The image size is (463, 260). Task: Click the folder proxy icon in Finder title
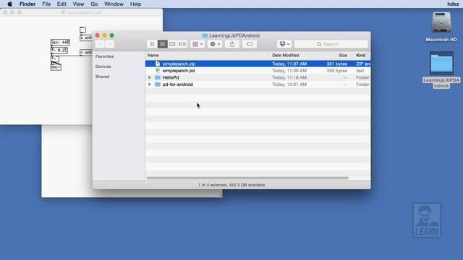[205, 35]
